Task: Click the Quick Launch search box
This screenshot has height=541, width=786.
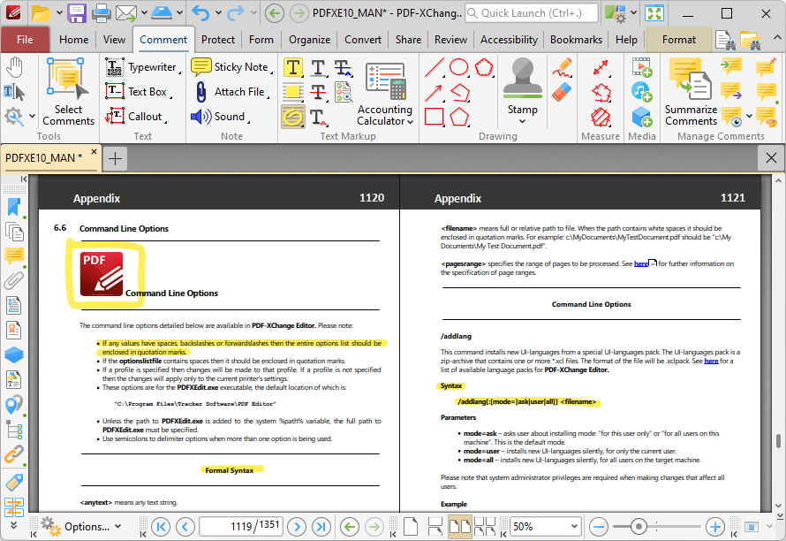Action: 532,13
